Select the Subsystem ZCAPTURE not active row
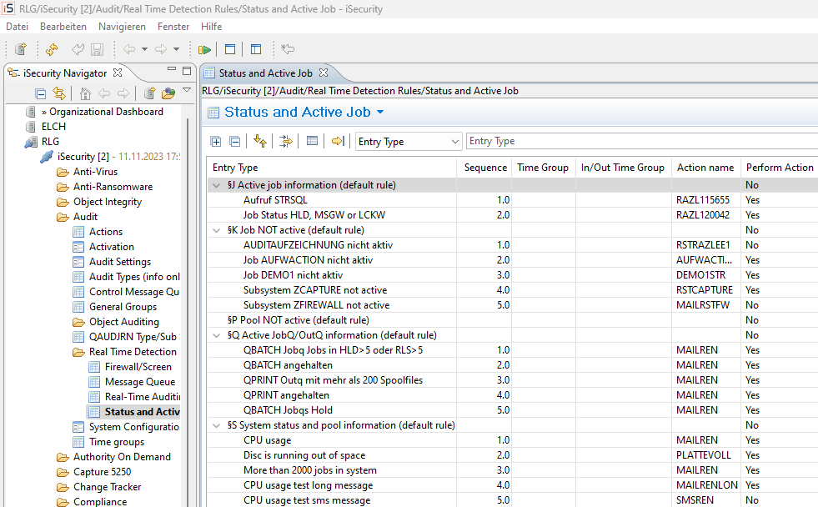The height and width of the screenshot is (507, 818). tap(512, 290)
